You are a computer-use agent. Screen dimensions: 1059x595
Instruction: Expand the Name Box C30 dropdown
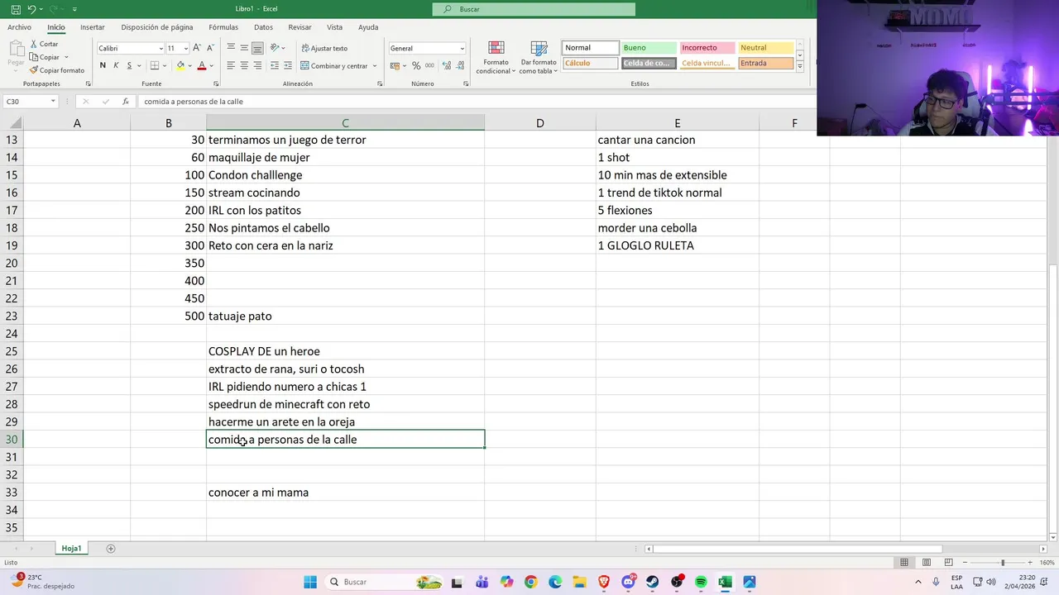point(53,102)
